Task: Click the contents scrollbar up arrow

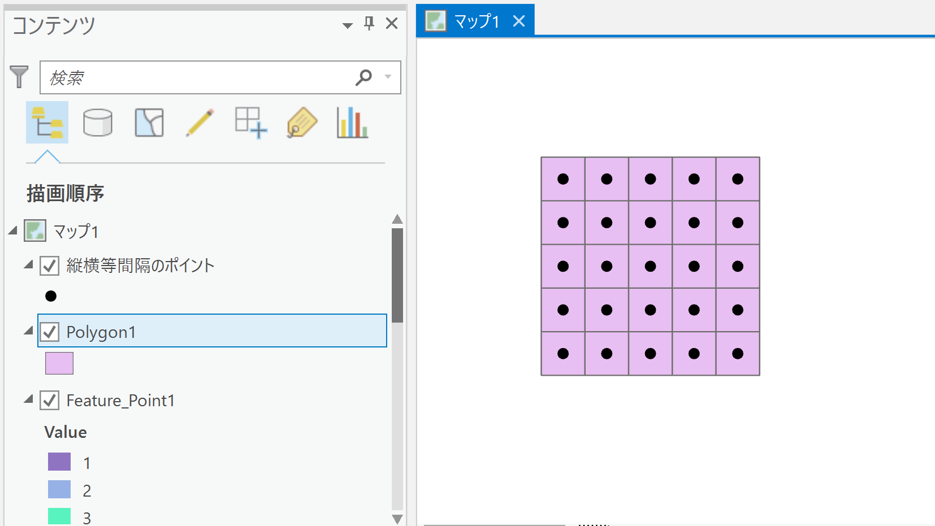Action: 397,219
